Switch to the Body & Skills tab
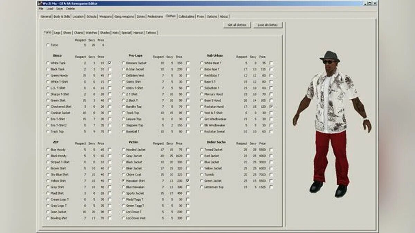The height and width of the screenshot is (233, 415). (x=61, y=17)
